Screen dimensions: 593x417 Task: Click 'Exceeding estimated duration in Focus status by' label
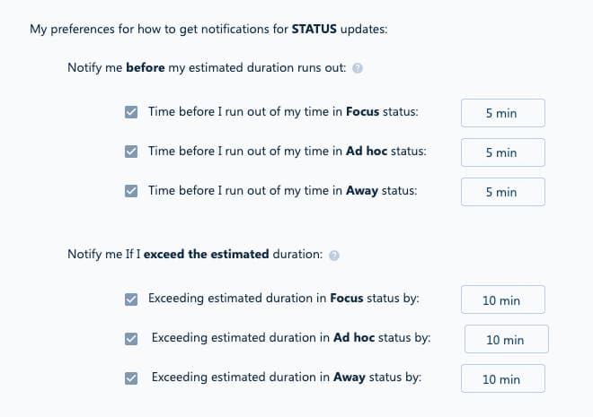coord(284,299)
